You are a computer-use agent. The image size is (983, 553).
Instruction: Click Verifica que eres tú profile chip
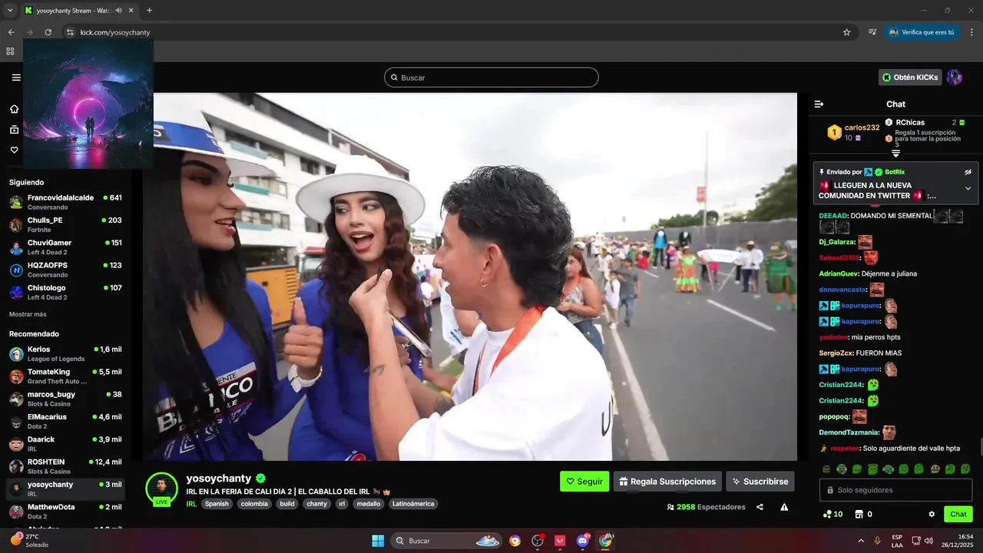coord(922,32)
